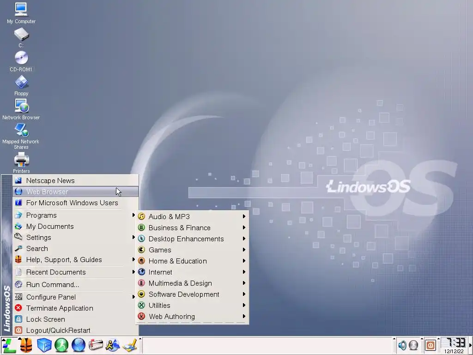Choose Terminate Application
This screenshot has width=473, height=355.
click(76, 308)
